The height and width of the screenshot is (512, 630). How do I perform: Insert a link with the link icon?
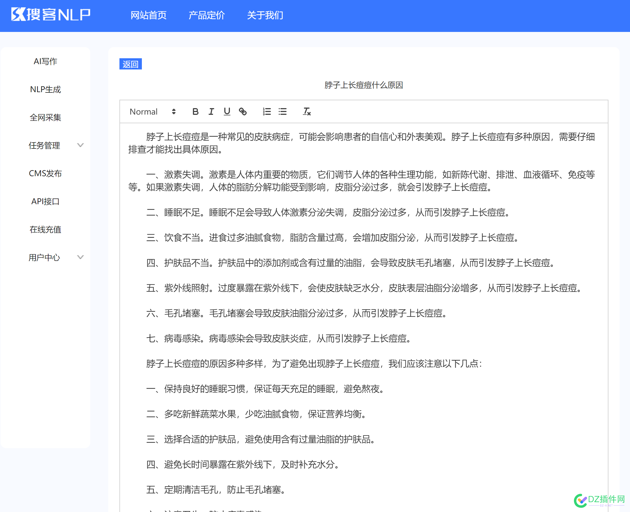click(x=243, y=112)
